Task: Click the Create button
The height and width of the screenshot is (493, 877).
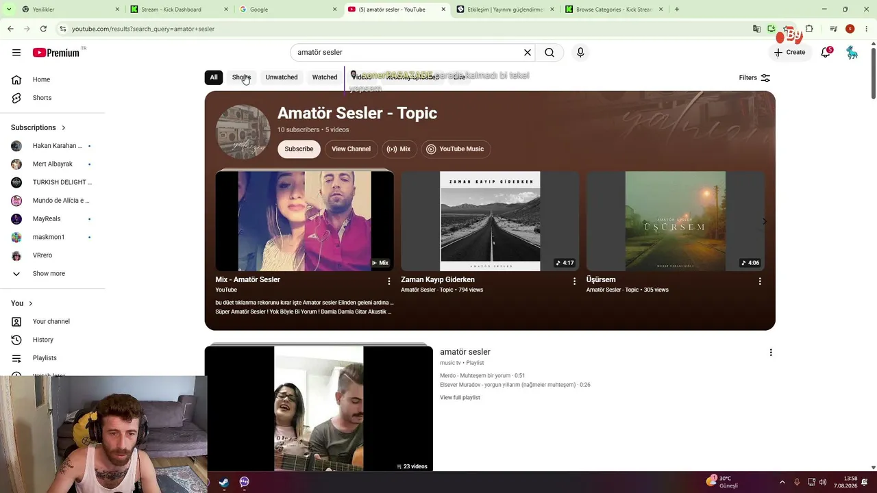Action: click(x=789, y=53)
